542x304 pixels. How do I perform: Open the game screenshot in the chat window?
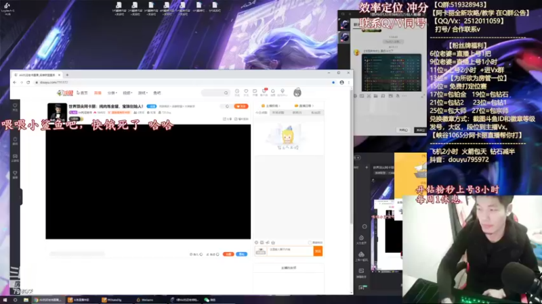[x=392, y=72]
